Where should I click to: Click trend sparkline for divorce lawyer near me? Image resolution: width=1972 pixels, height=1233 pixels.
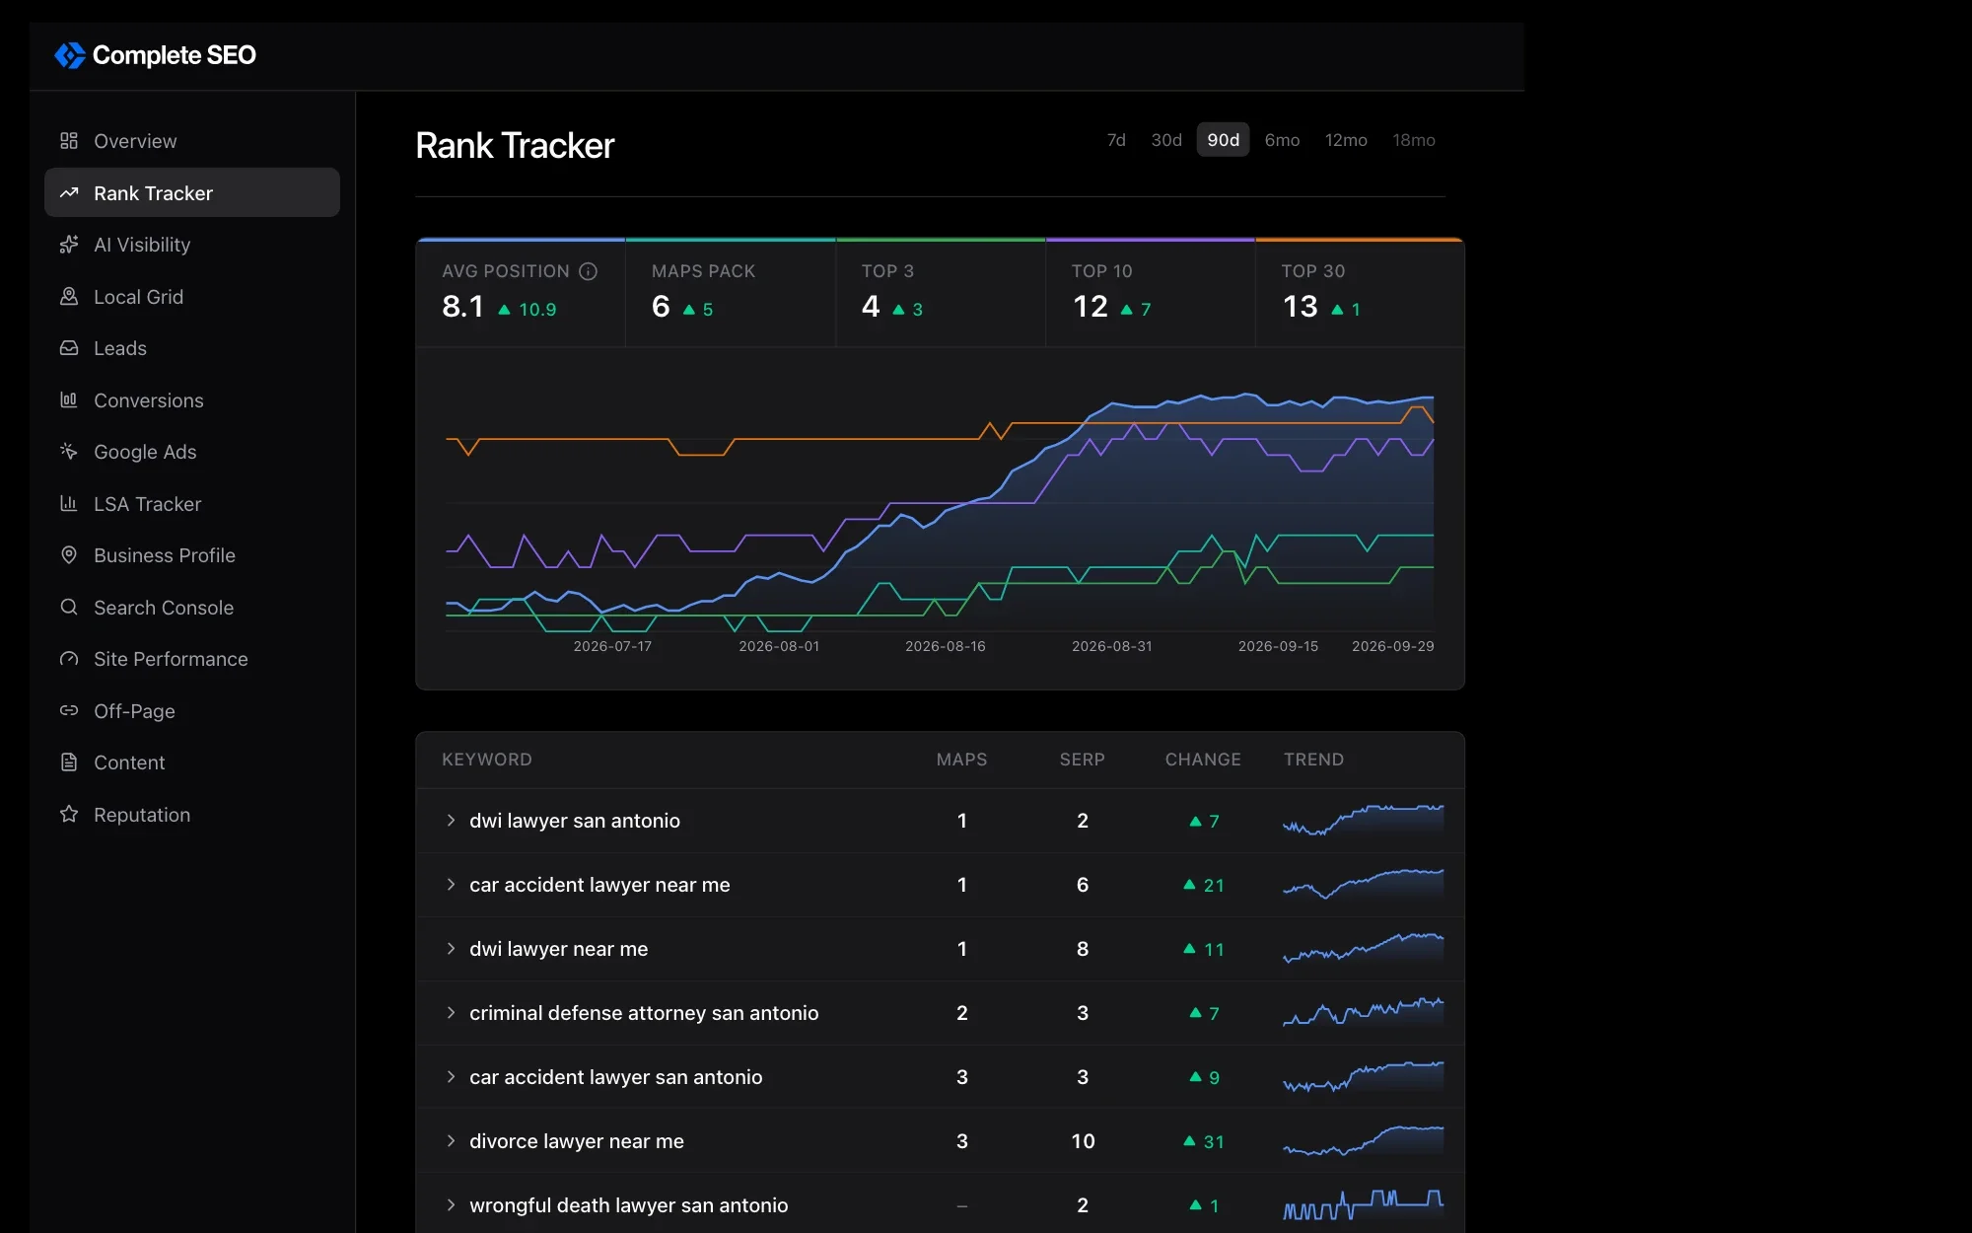click(x=1363, y=1140)
